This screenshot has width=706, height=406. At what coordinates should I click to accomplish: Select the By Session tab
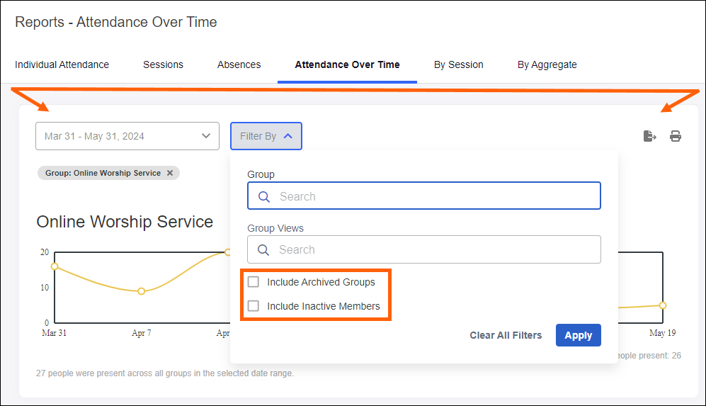coord(458,64)
